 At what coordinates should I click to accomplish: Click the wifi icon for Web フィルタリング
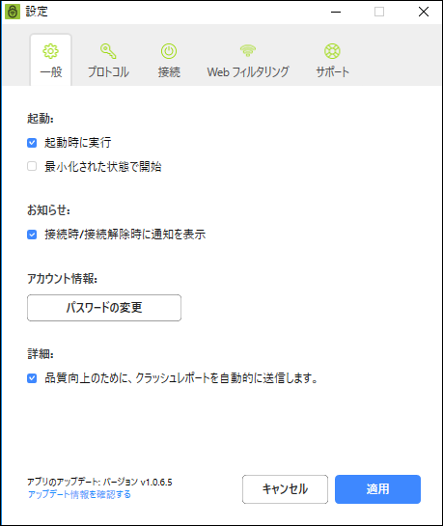[x=248, y=50]
